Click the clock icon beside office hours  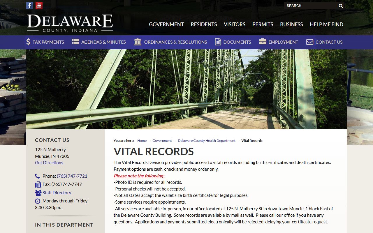pyautogui.click(x=38, y=201)
